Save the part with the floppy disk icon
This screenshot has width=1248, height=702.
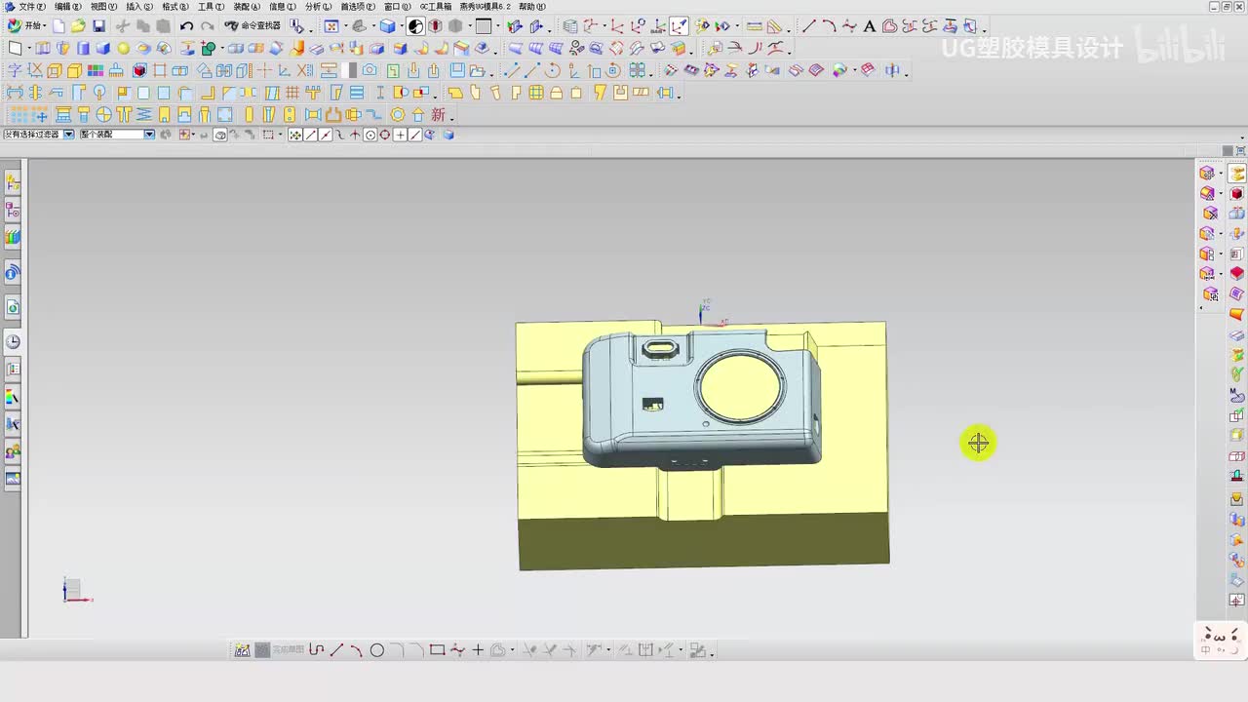pos(98,26)
